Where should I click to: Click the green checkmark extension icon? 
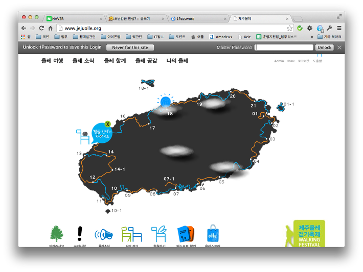click(x=300, y=28)
